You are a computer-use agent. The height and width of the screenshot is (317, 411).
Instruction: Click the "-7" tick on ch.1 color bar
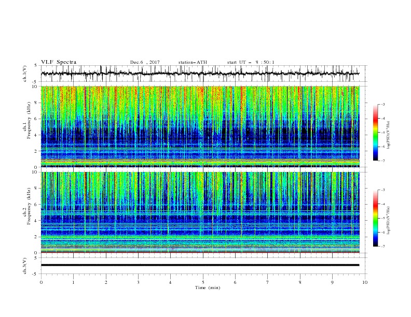(x=382, y=161)
